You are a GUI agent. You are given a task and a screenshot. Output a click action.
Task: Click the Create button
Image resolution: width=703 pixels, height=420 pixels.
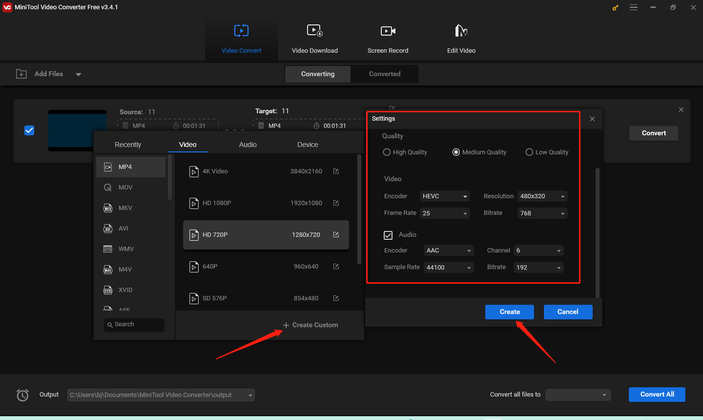point(510,312)
